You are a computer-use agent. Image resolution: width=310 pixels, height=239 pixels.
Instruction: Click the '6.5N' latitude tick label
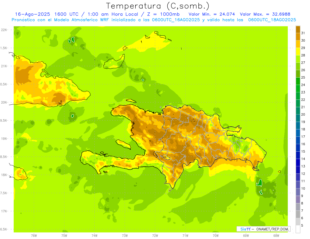pos(4,229)
